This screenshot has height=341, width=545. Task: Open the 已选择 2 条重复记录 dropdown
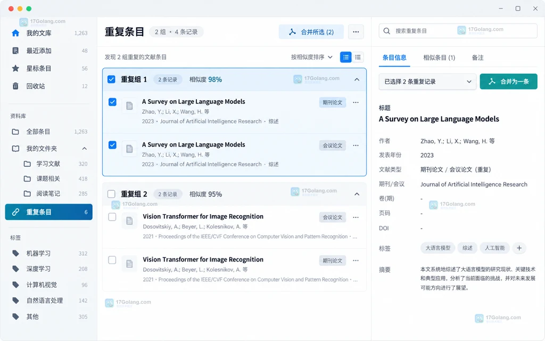click(427, 82)
